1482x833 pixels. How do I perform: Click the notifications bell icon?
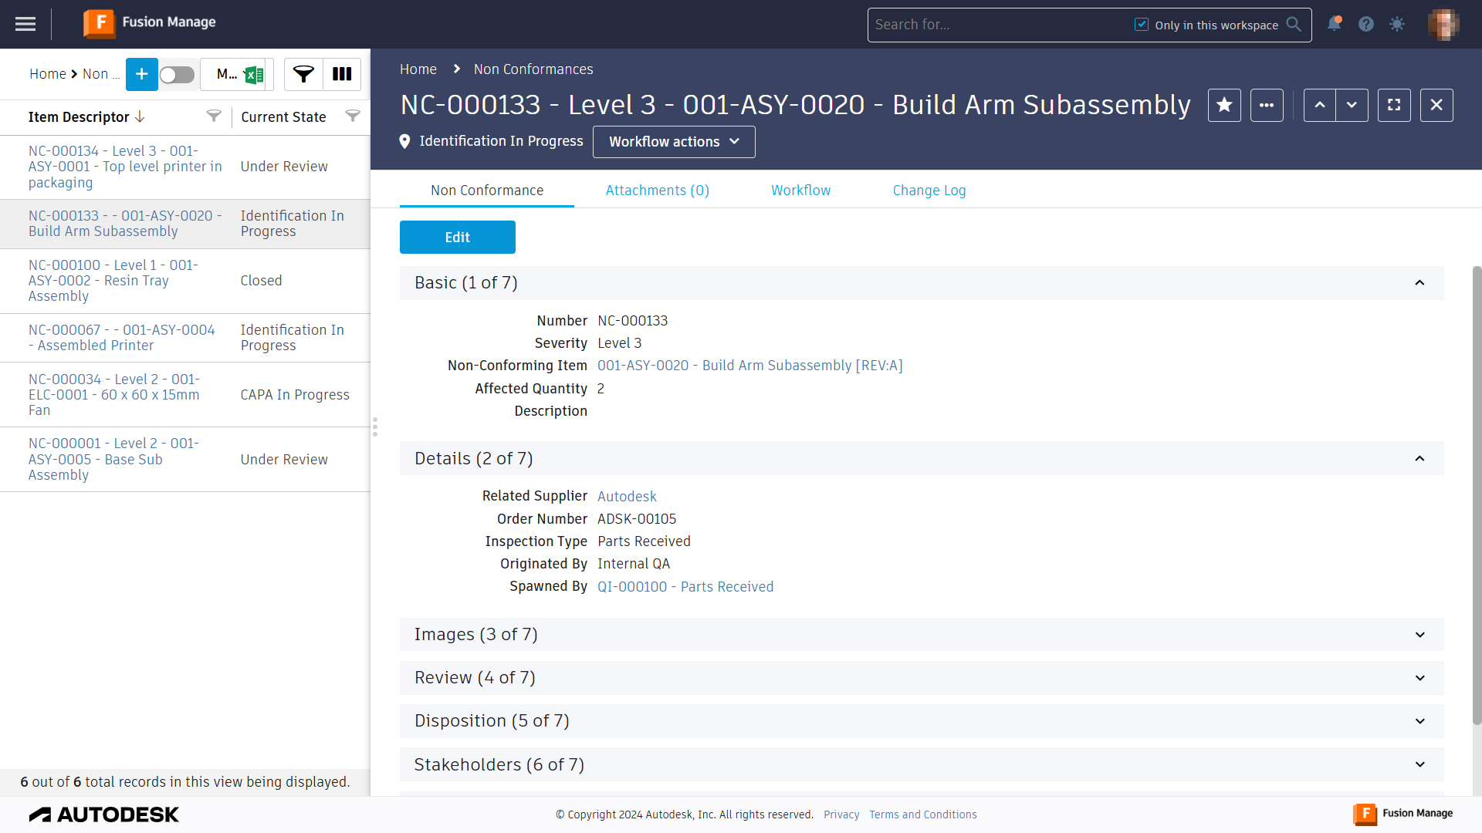point(1334,24)
